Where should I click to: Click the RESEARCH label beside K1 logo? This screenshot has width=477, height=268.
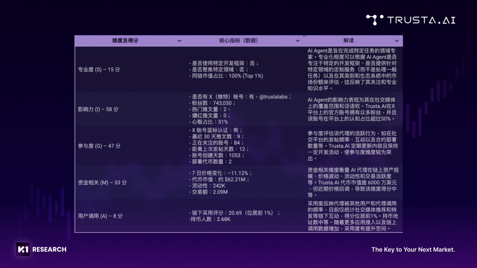[x=49, y=250]
